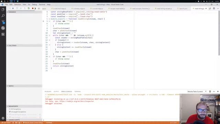Restart the debug session
Viewport: 220px width, 124px height.
[29, 8]
